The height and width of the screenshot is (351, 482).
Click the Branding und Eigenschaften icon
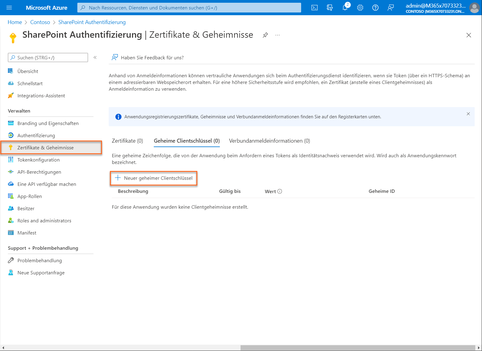tap(11, 123)
